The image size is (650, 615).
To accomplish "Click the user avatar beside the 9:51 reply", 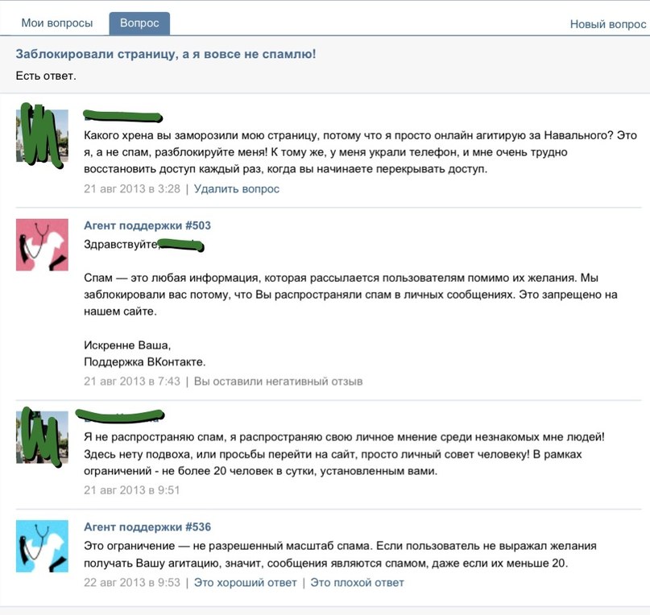I will click(x=43, y=437).
